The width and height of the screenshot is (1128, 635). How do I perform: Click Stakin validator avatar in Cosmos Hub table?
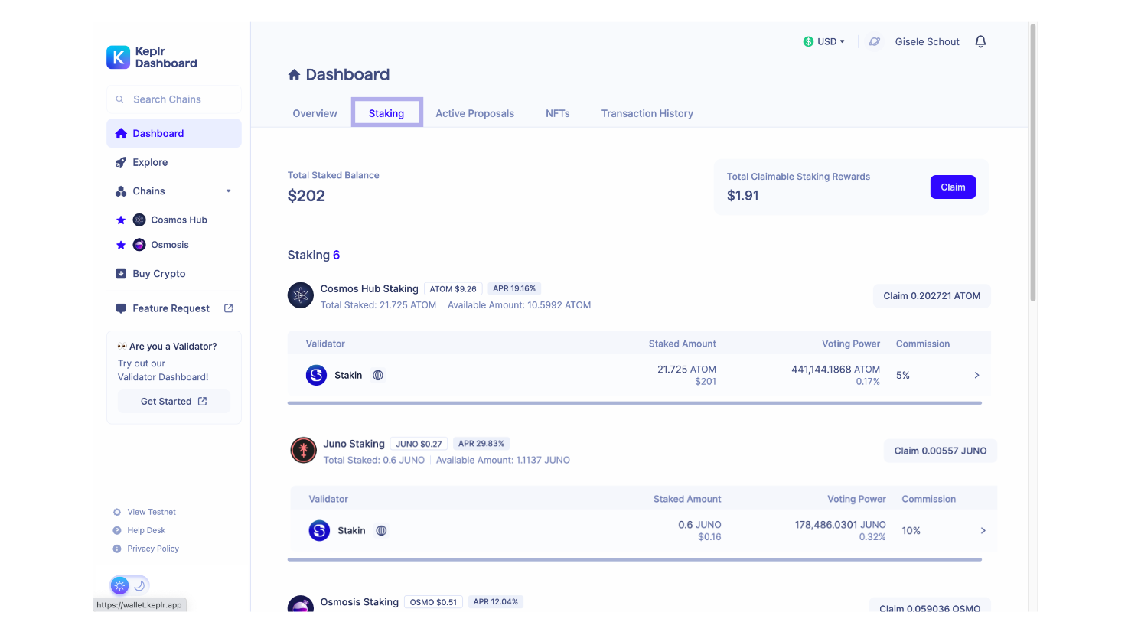coord(317,375)
